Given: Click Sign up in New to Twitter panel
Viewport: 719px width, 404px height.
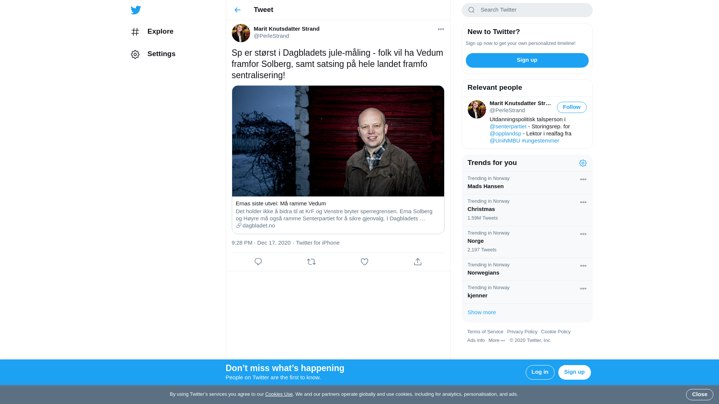Looking at the screenshot, I should tap(527, 60).
